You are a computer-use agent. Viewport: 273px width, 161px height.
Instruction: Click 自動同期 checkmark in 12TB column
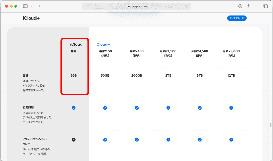(x=231, y=108)
